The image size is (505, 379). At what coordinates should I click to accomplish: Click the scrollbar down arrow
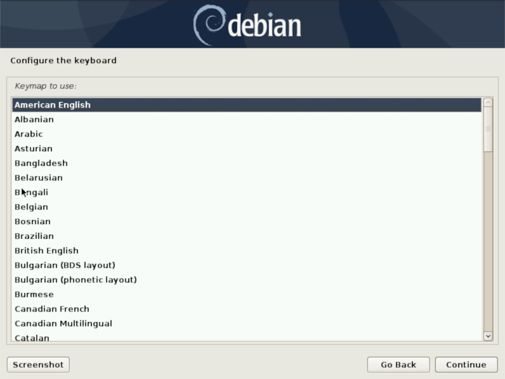click(488, 336)
